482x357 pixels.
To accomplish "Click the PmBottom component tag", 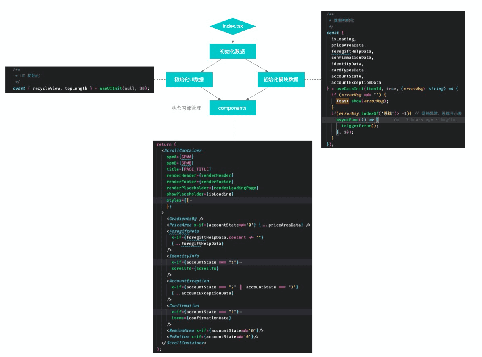I will 179,337.
